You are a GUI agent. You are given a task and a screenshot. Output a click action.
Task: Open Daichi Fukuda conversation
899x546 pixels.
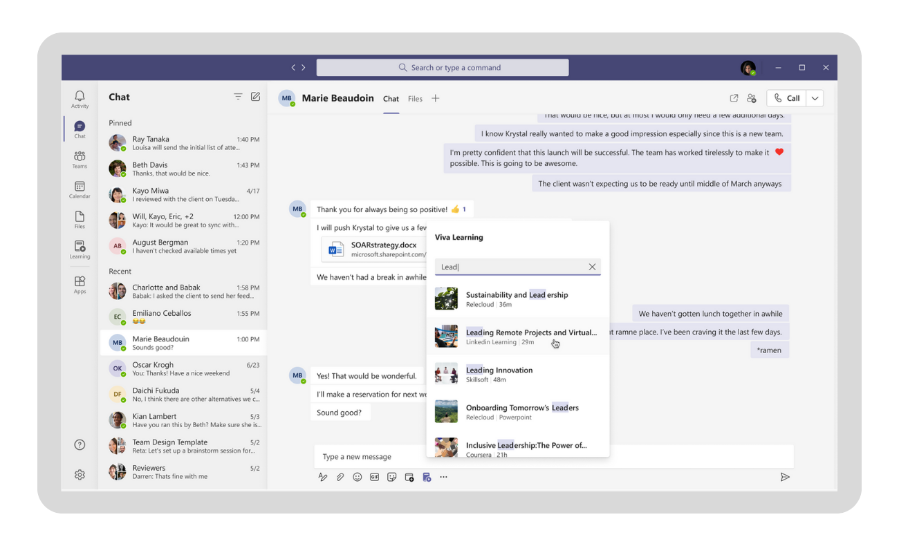tap(183, 394)
